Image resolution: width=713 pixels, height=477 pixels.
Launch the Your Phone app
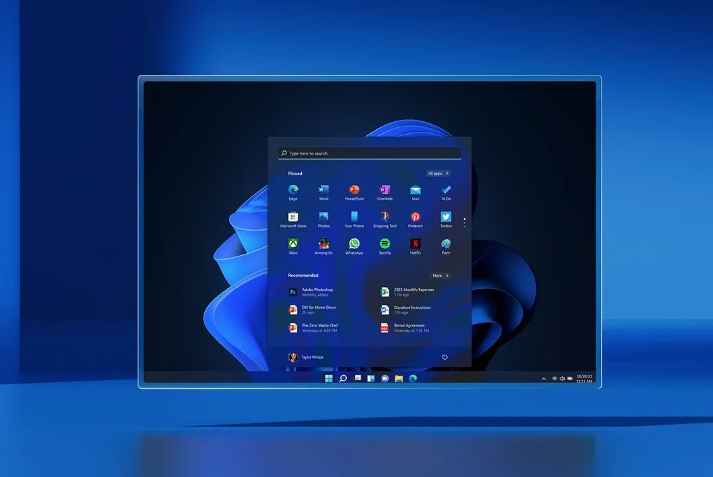tap(354, 219)
